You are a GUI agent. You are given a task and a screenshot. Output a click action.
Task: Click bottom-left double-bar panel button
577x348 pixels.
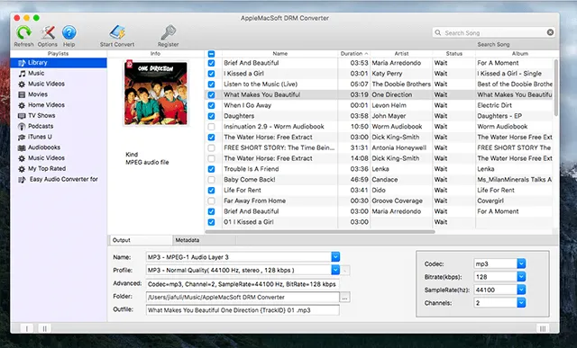pos(45,328)
